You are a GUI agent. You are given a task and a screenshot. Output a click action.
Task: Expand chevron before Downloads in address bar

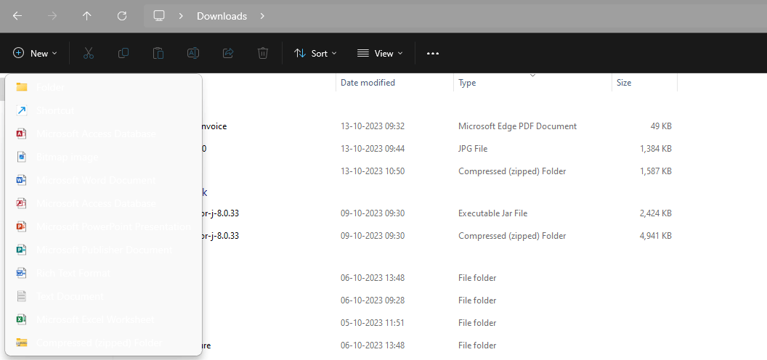(x=181, y=16)
